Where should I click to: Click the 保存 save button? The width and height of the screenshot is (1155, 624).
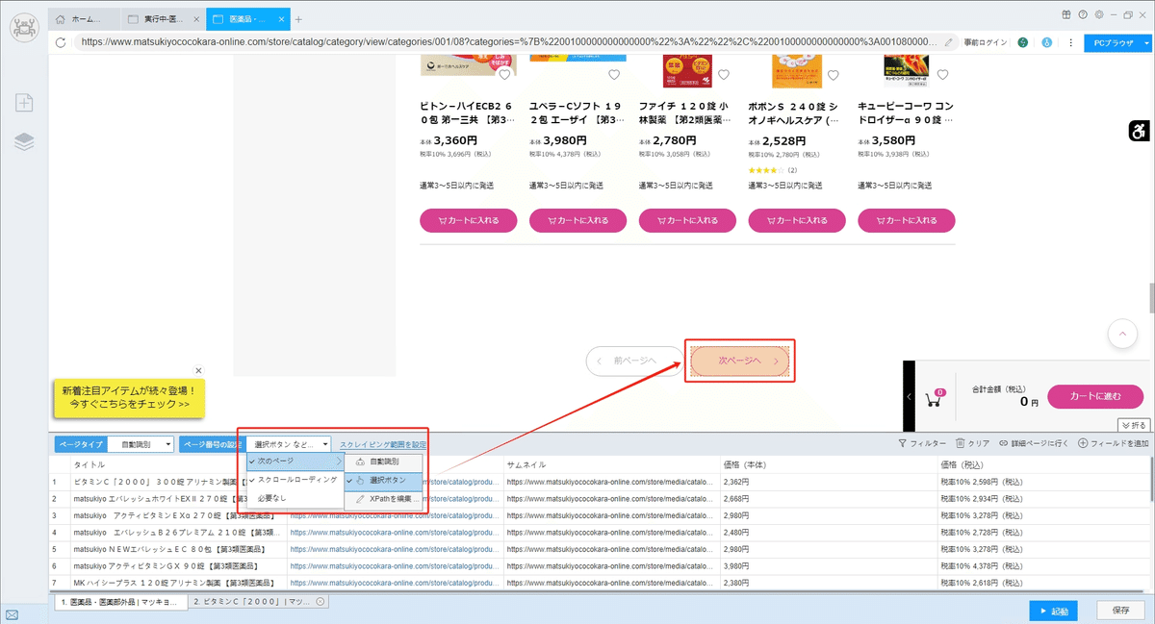point(1120,611)
